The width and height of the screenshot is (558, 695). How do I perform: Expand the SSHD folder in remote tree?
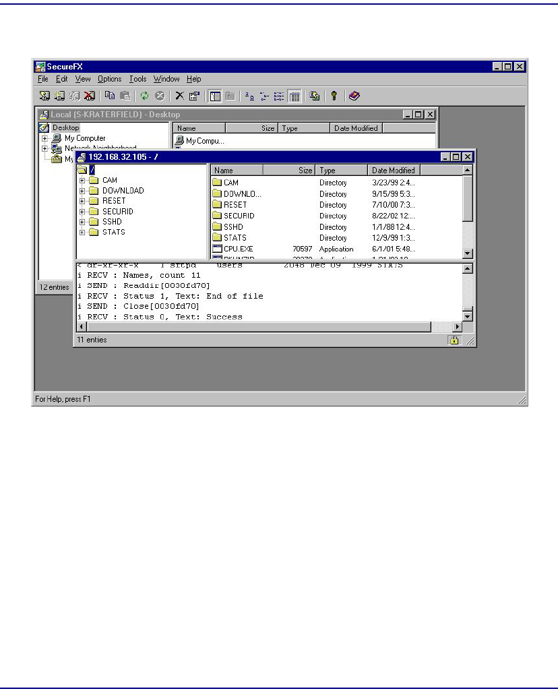[x=82, y=222]
